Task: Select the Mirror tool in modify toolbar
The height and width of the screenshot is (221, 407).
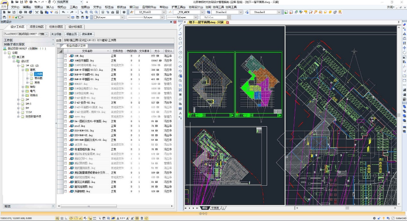Action: point(404,34)
